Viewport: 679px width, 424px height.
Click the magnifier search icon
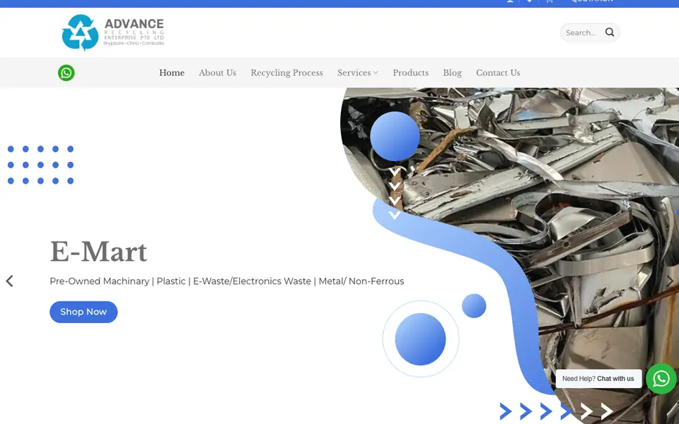610,33
